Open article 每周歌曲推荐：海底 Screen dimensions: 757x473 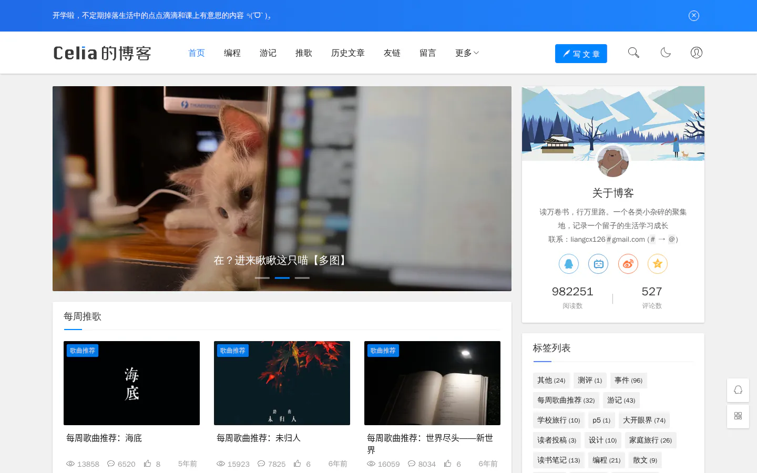(x=104, y=438)
